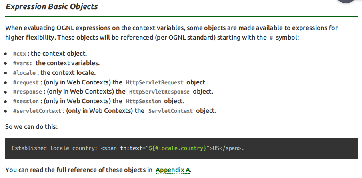Select the #vars: code term
This screenshot has height=178, width=362.
point(23,63)
